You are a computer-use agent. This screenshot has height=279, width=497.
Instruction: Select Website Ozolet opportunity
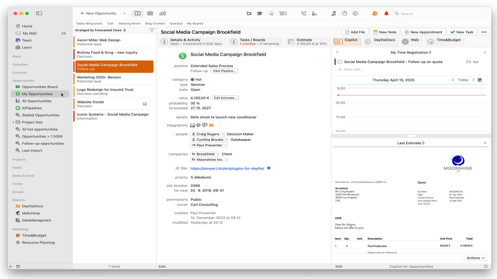(x=113, y=104)
